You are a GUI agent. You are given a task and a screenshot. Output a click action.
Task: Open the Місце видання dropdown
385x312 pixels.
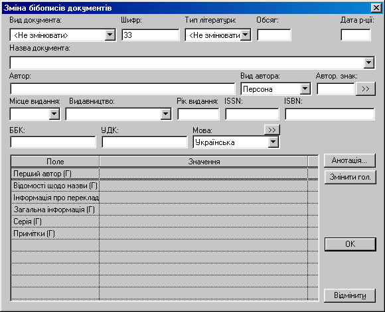click(x=54, y=114)
